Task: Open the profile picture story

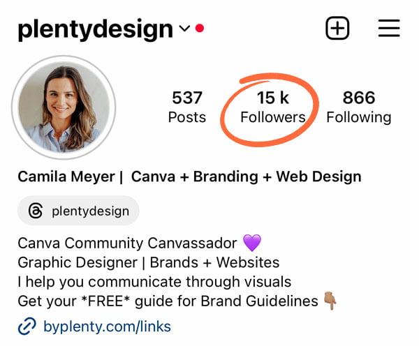Action: click(64, 107)
